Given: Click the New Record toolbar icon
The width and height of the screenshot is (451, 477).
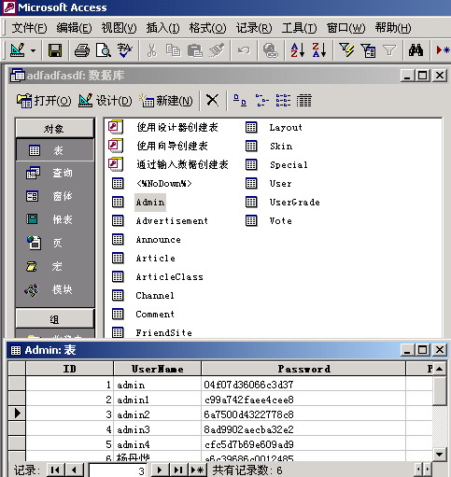Looking at the screenshot, I should (443, 50).
